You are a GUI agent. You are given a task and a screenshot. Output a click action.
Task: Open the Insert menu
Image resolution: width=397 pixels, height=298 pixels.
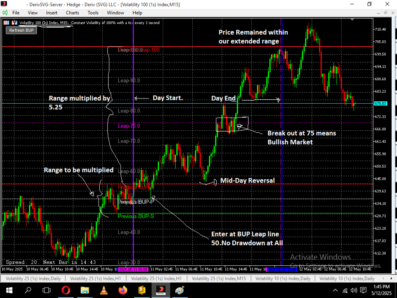point(52,13)
